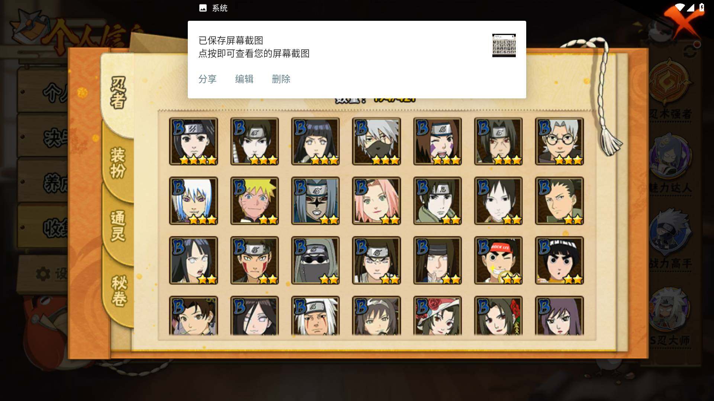Open the 通灵 tab
714x401 pixels.
pos(118,226)
